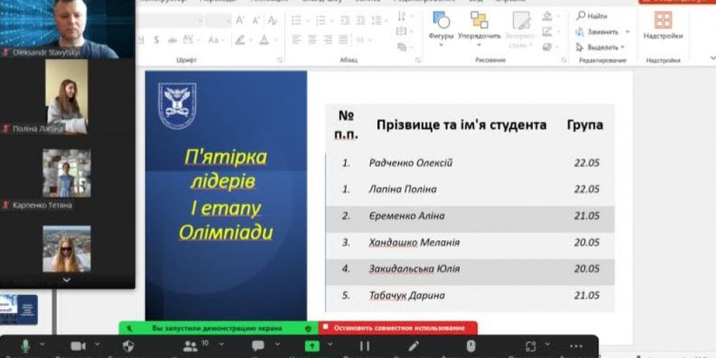Expand the collapsed participant video panel chevron

coord(67,281)
